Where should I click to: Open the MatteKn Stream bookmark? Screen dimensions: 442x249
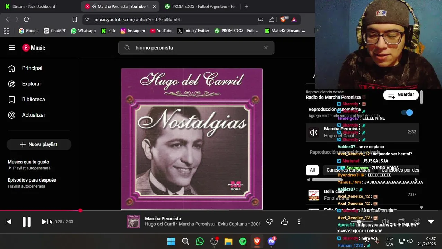point(285,31)
